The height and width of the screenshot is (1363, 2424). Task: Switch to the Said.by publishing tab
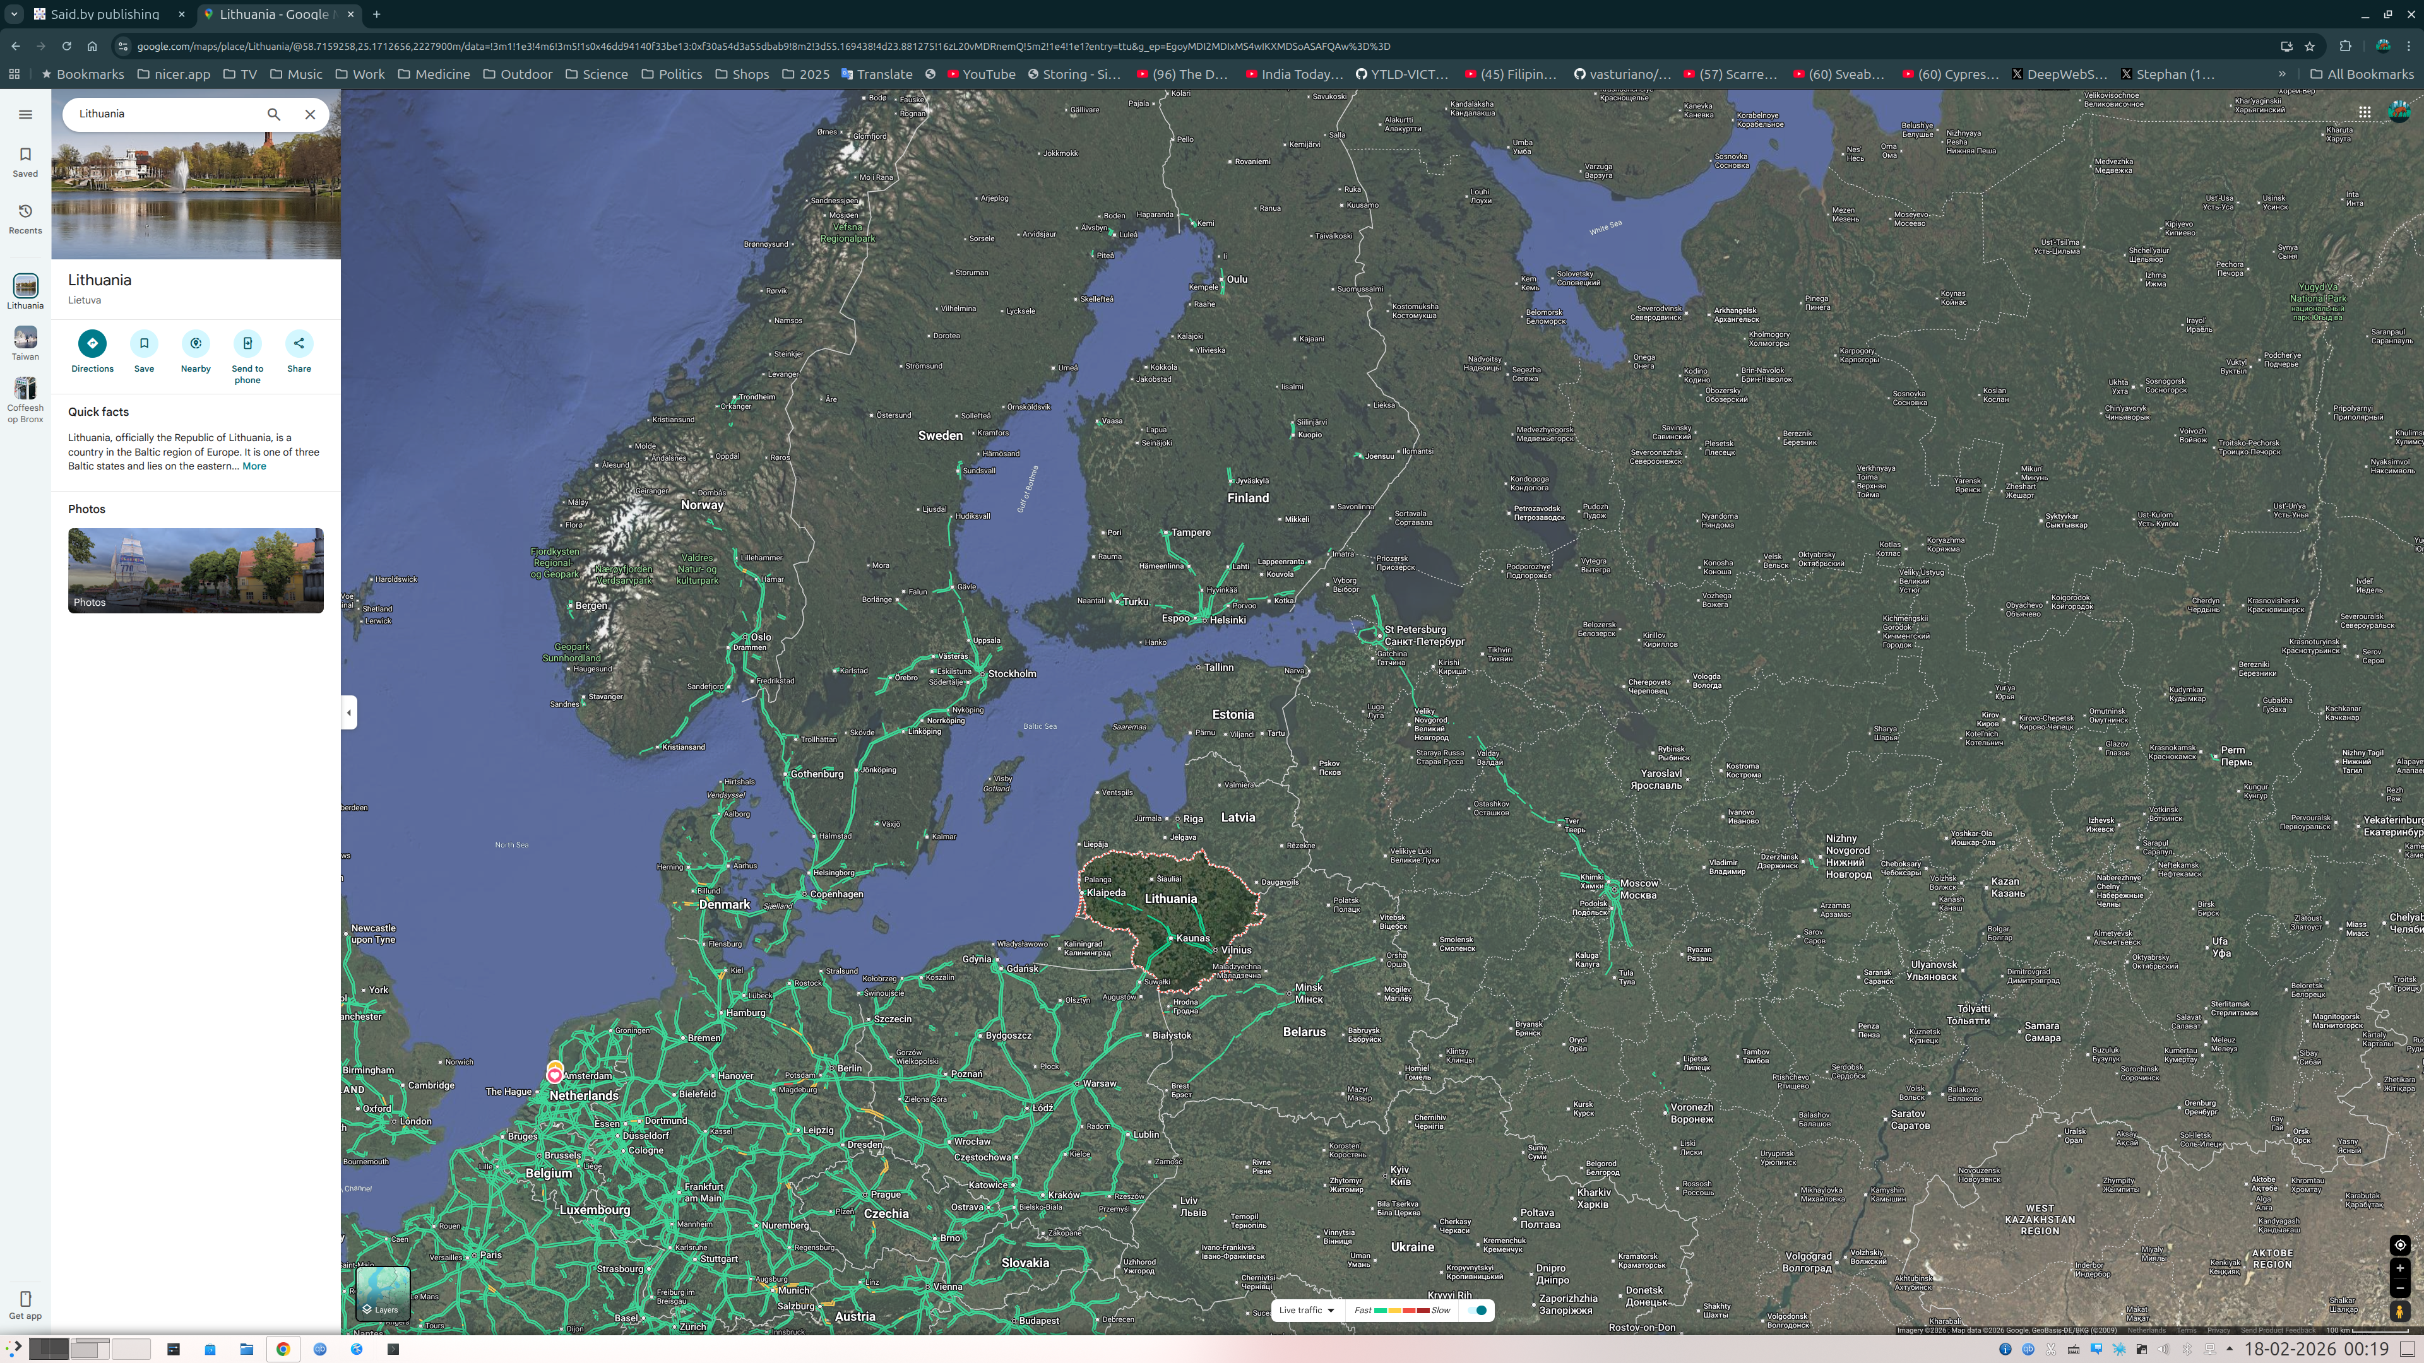coord(105,14)
